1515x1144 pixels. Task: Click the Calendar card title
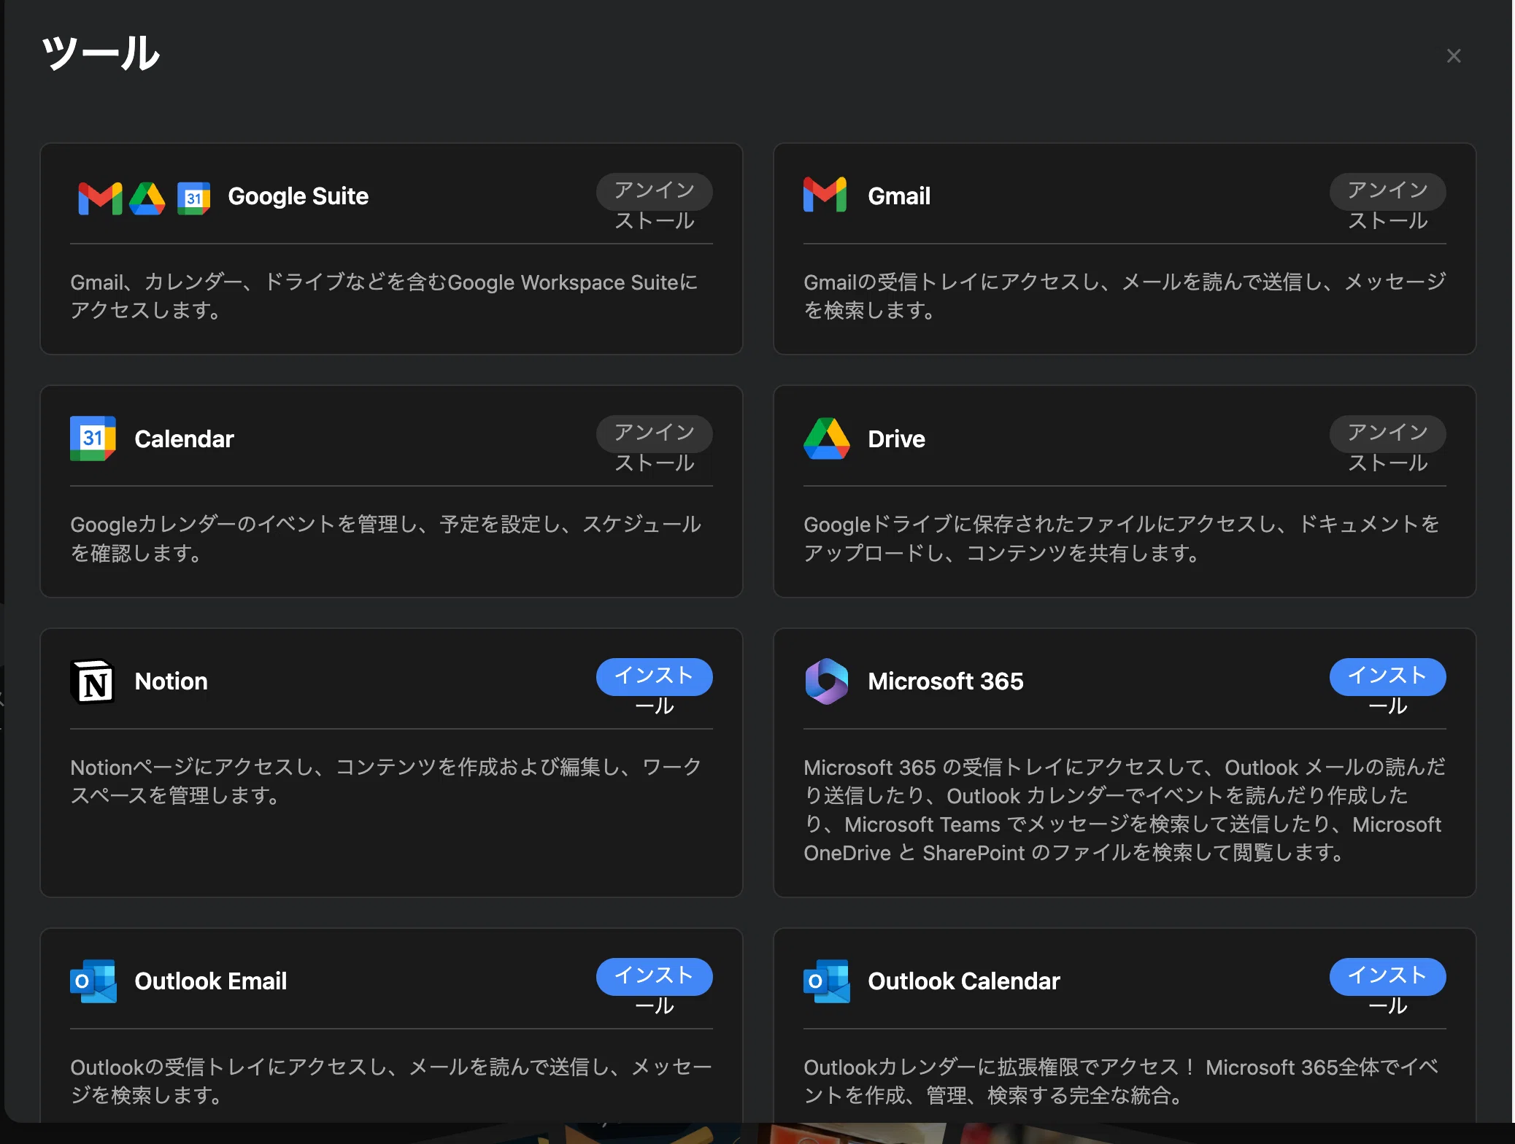tap(184, 438)
